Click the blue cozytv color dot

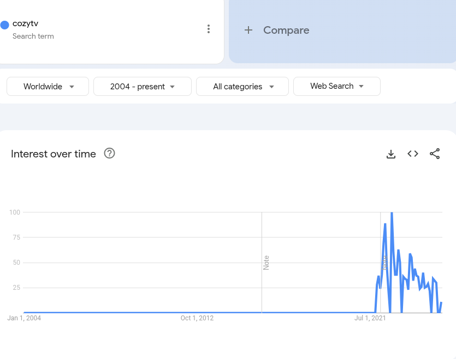point(5,25)
